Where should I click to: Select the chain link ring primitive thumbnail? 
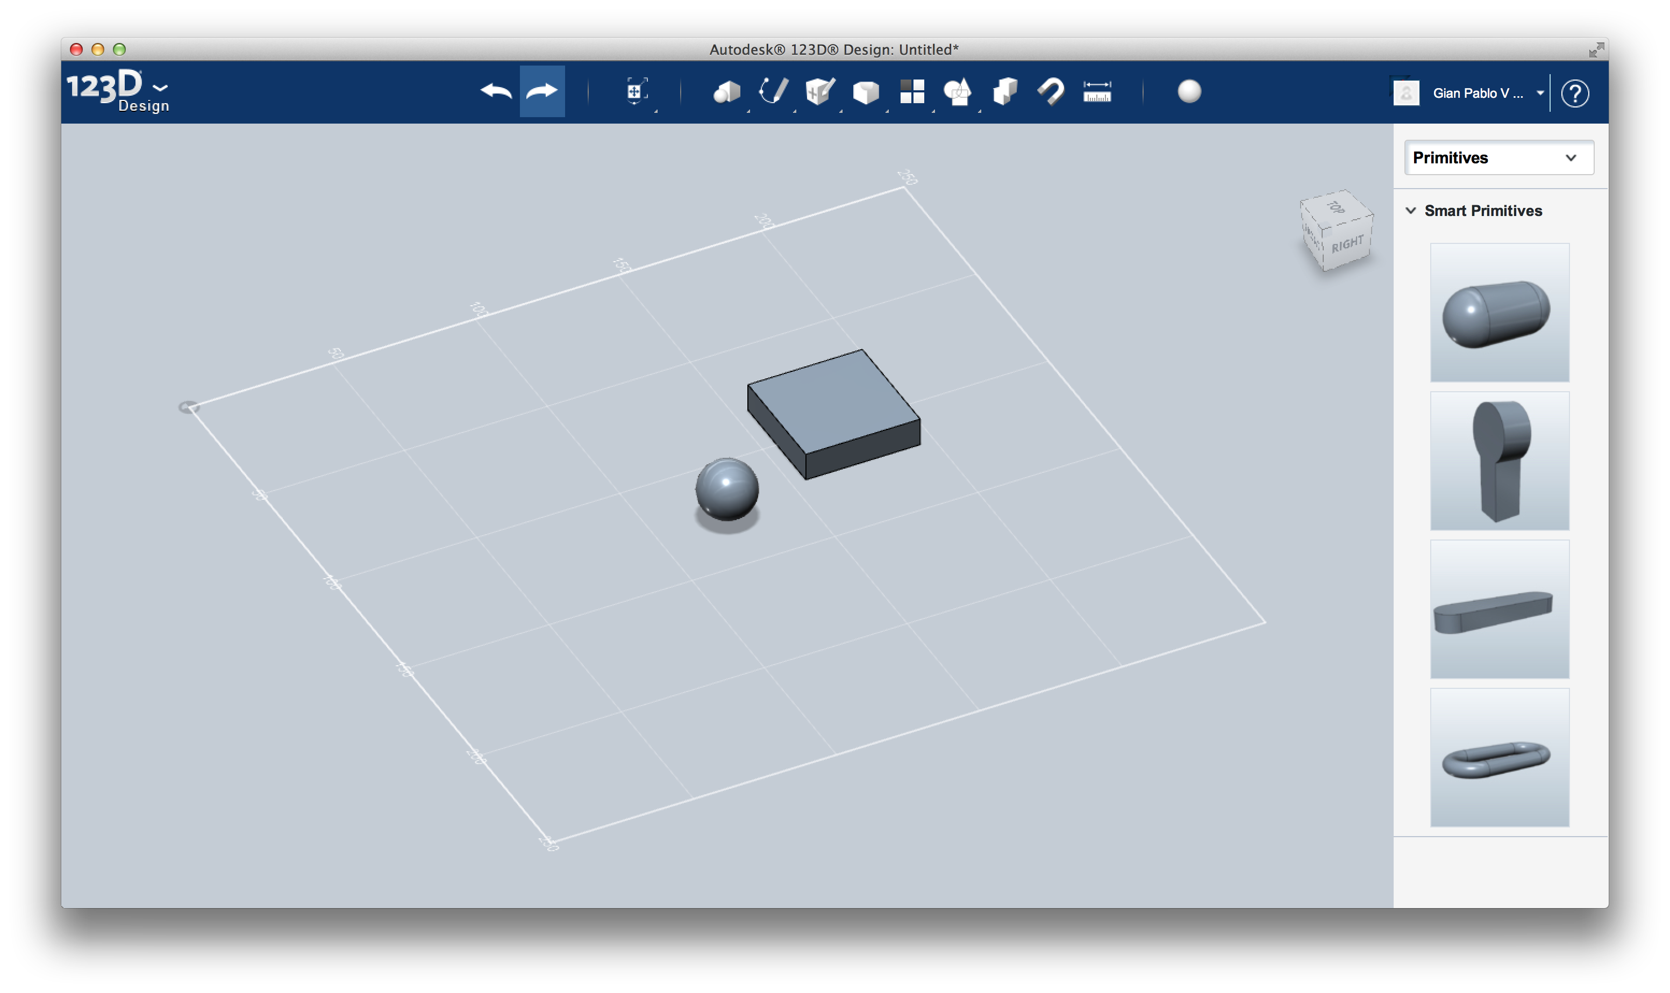[x=1500, y=758]
